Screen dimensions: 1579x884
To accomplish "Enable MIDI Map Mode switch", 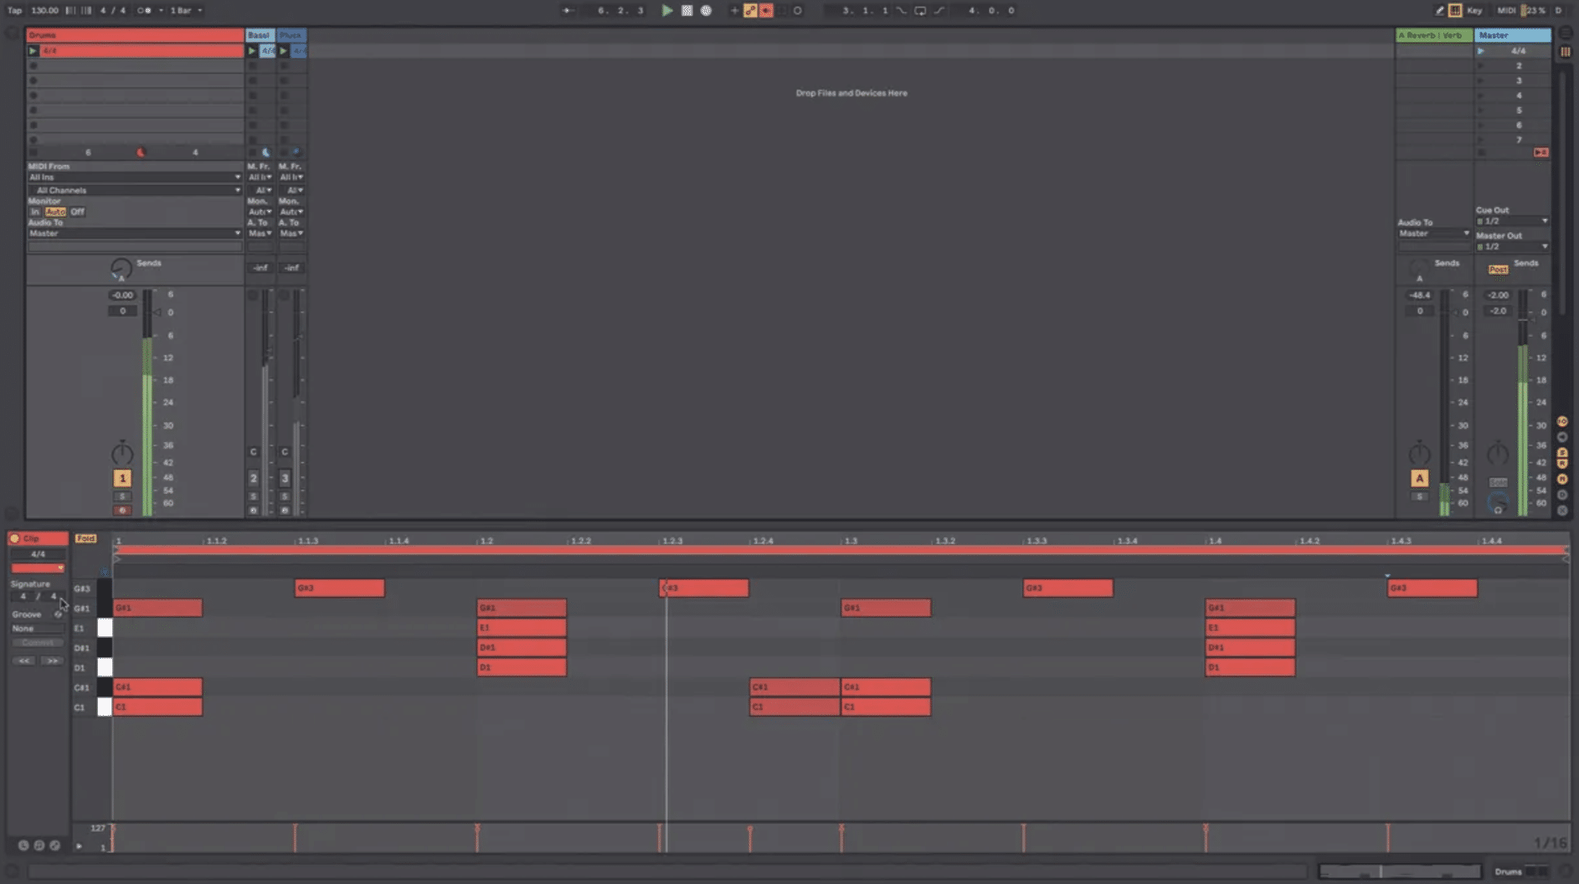I will click(x=1507, y=11).
